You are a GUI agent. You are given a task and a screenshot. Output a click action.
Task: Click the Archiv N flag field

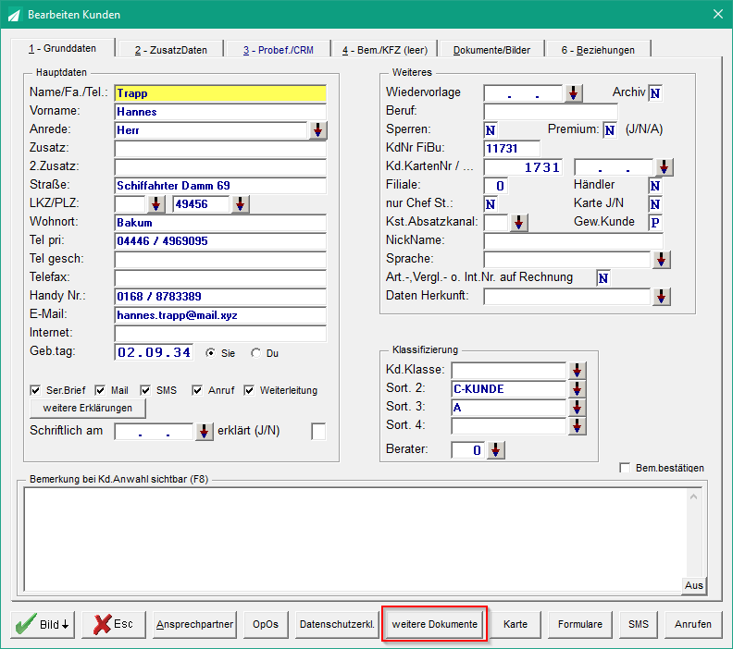pos(655,93)
